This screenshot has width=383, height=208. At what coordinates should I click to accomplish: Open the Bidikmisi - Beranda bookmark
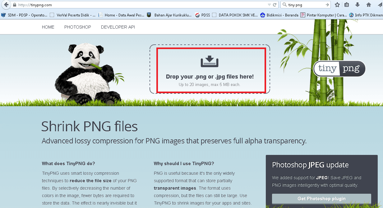pos(279,15)
